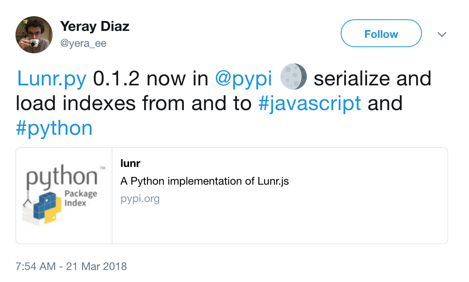Open the tweet timestamp 7:54 AM - 21 Mar 2018
Image resolution: width=469 pixels, height=282 pixels.
pos(71,266)
